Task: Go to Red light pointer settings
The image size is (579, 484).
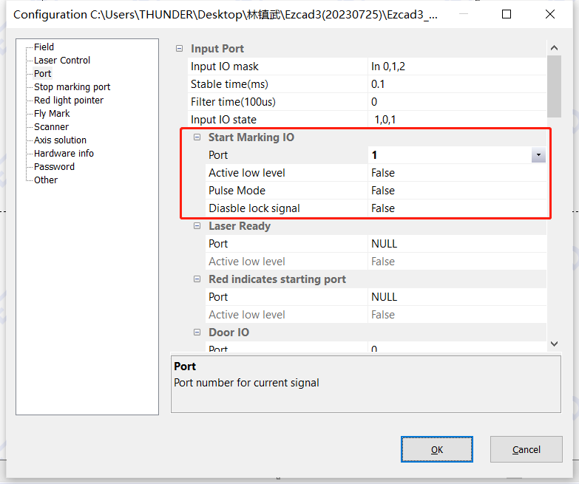Action: click(69, 100)
